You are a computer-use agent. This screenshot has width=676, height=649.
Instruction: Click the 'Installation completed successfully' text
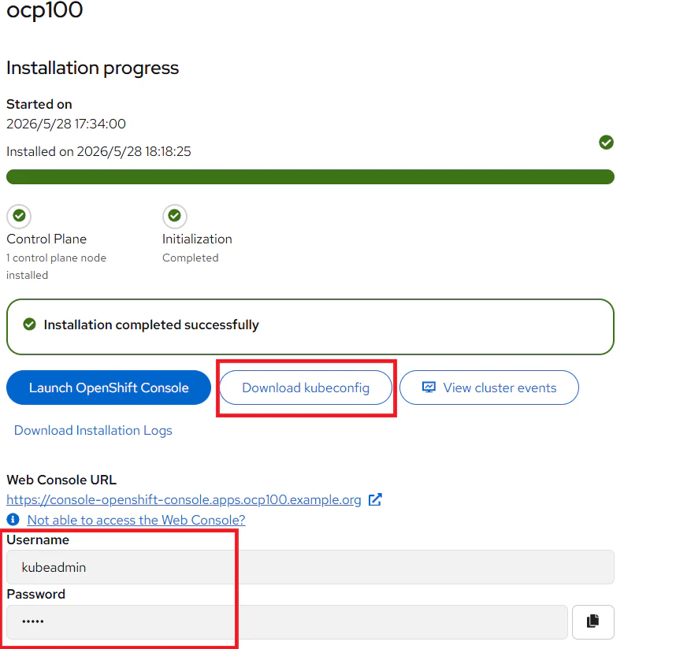coord(151,324)
